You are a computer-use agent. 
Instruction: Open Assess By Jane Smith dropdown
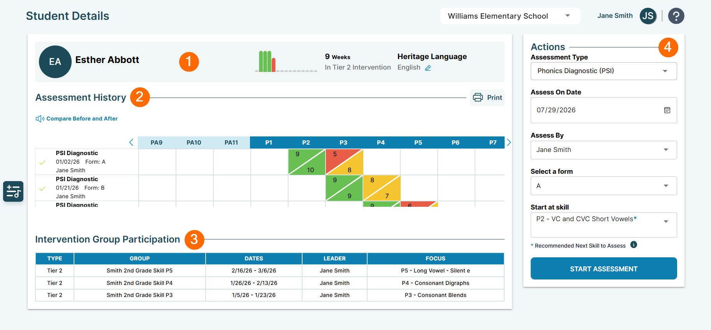604,150
